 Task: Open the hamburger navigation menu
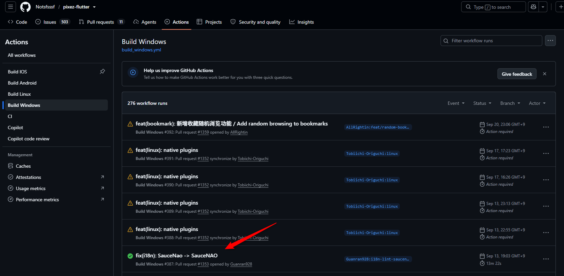pyautogui.click(x=11, y=7)
